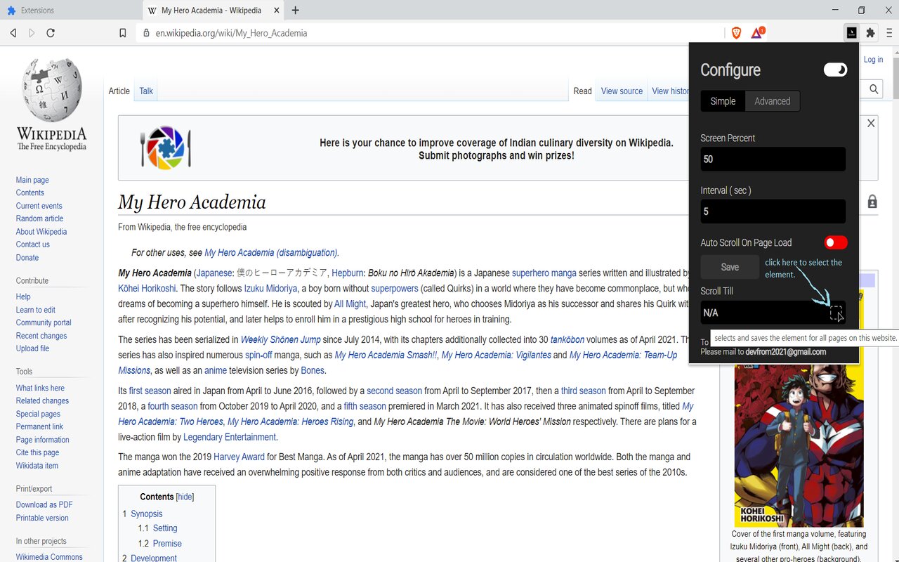The image size is (899, 562).
Task: Jump to Premise in Contents
Action: [x=167, y=543]
